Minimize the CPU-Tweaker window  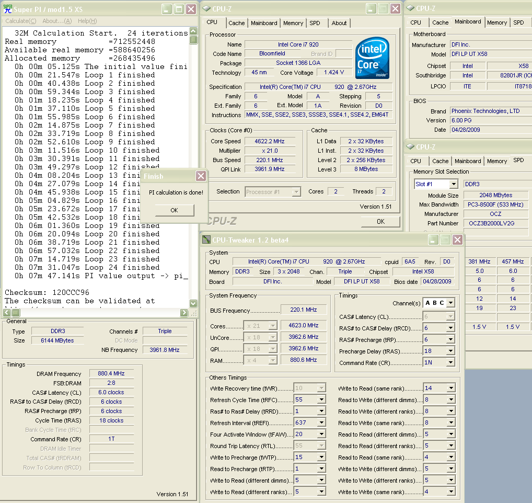coord(433,239)
